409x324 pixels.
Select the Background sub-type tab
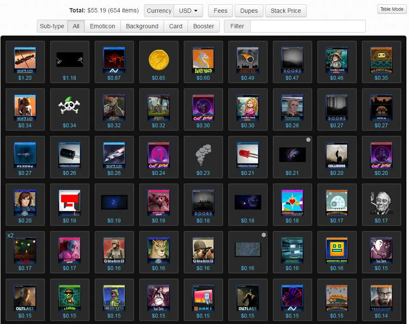tap(142, 26)
